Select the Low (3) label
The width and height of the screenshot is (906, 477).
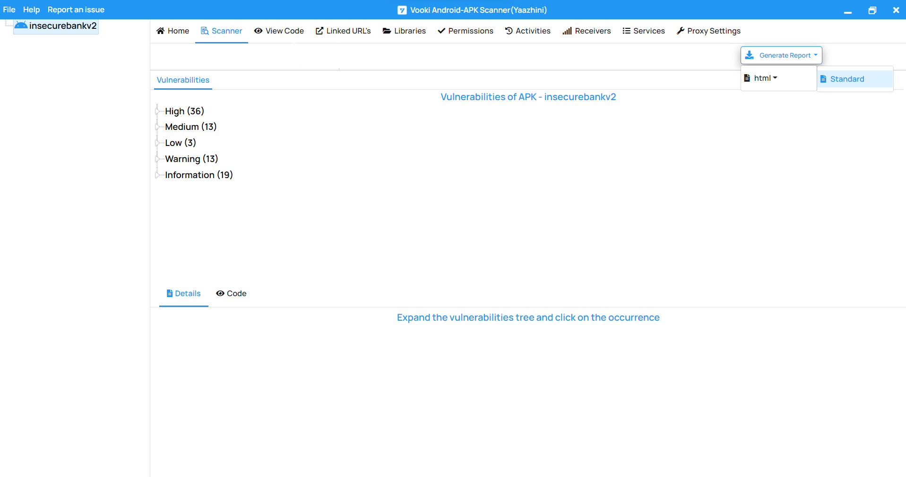point(181,143)
